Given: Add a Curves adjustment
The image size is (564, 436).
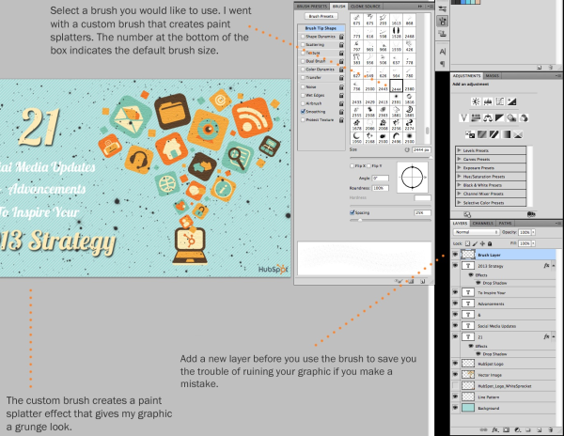Looking at the screenshot, I should click(500, 101).
